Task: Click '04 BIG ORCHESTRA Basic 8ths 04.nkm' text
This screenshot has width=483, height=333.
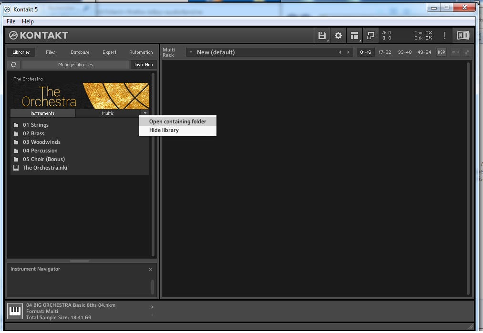Action: 71,305
